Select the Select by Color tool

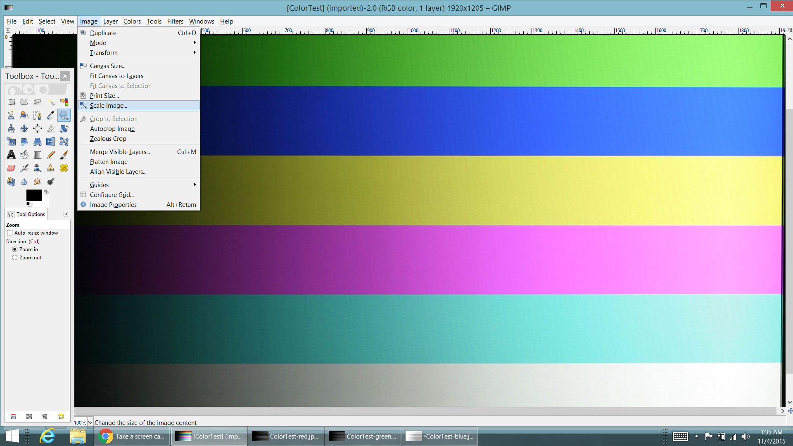coord(64,102)
